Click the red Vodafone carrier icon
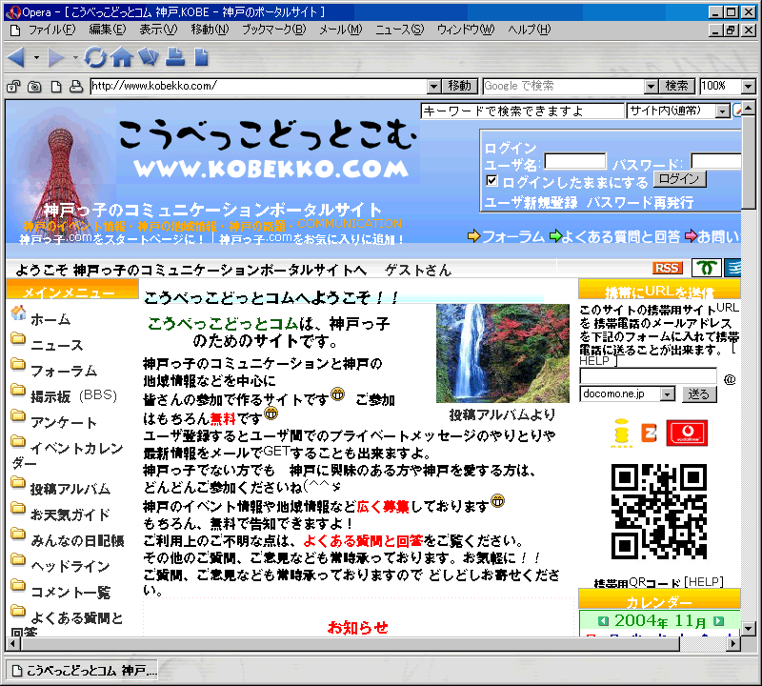762x686 pixels. pos(687,433)
